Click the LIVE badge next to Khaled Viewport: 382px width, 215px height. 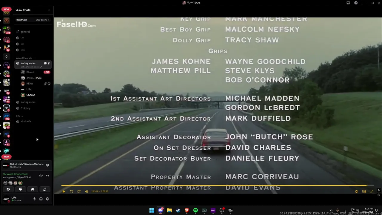(x=47, y=72)
